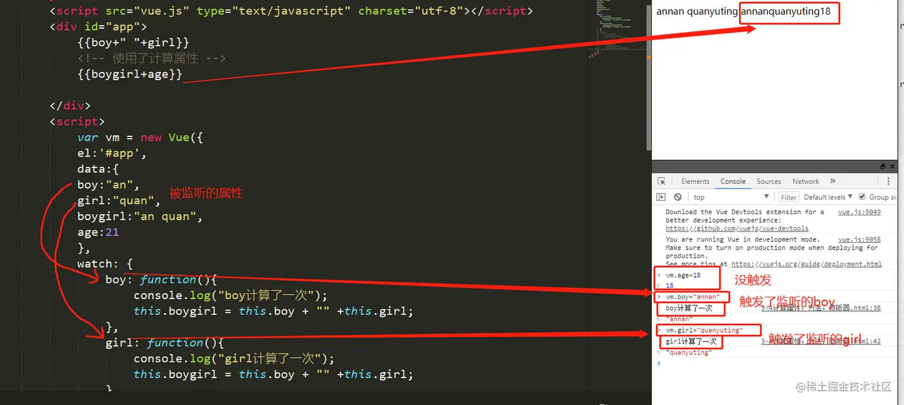Go to the Network tab

click(x=806, y=181)
